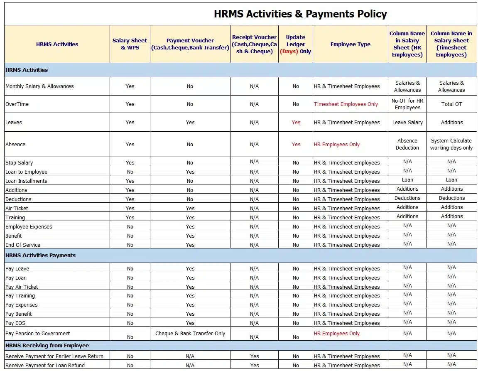The image size is (478, 371).
Task: Select the 'End Of Service' cell
Action: point(57,244)
